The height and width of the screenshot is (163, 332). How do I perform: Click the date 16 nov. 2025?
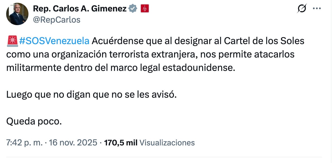point(73,143)
